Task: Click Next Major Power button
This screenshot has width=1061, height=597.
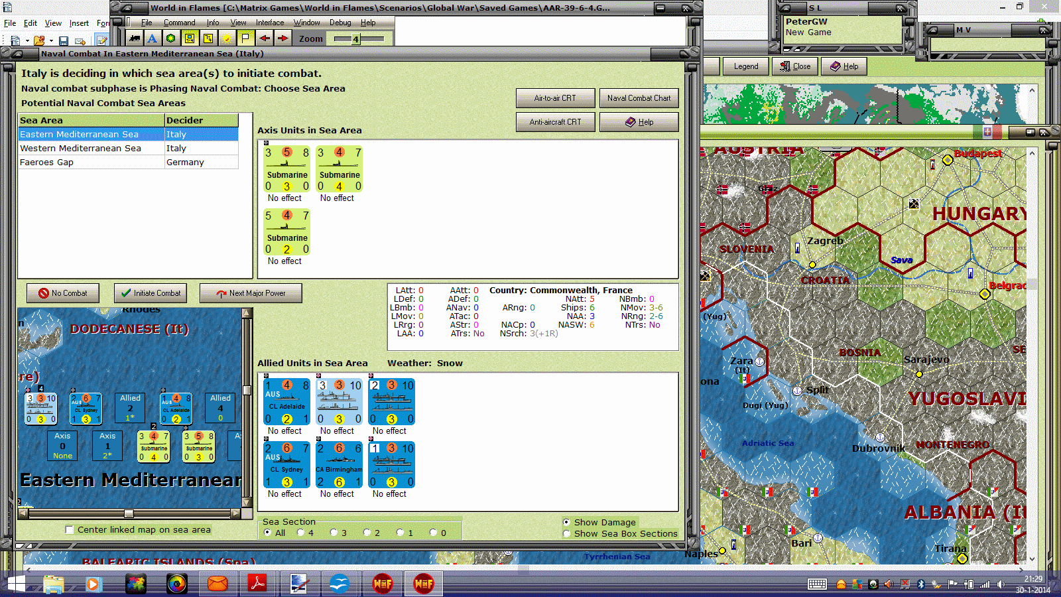Action: (251, 293)
